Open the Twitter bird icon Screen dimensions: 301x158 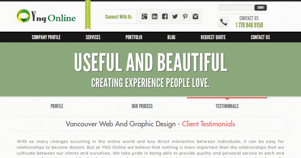pos(175,17)
